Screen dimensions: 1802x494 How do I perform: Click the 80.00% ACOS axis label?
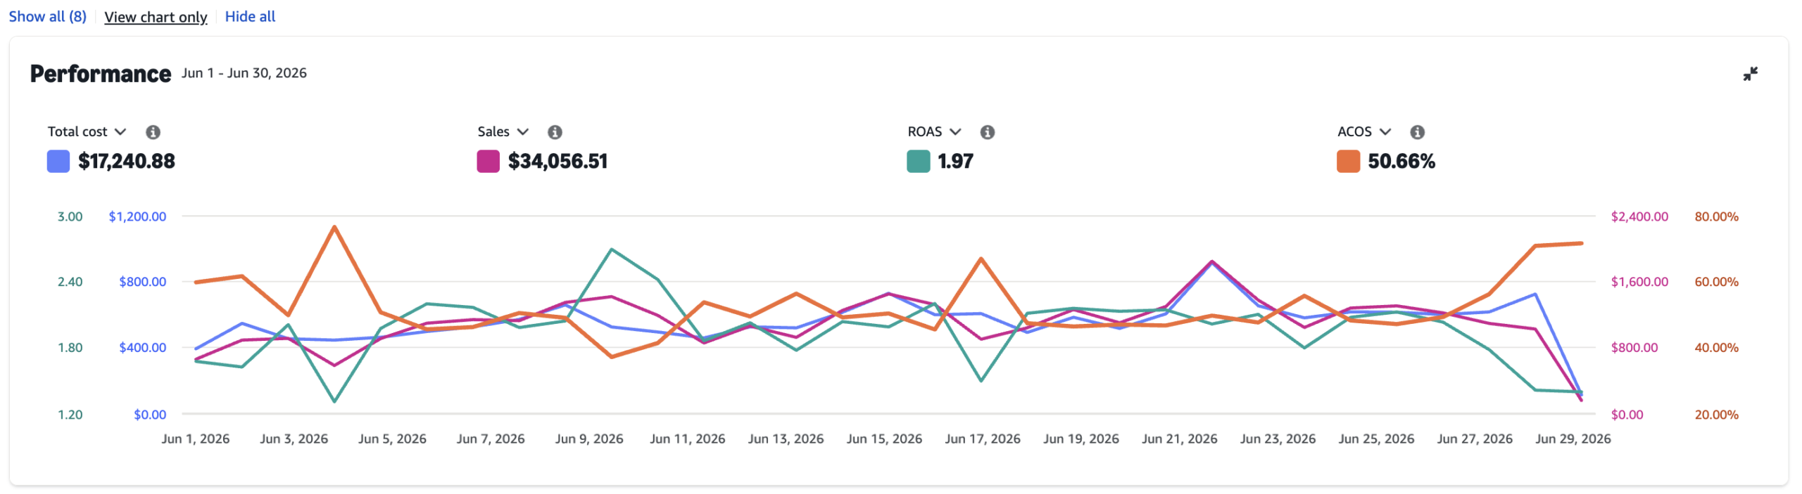[x=1716, y=216]
